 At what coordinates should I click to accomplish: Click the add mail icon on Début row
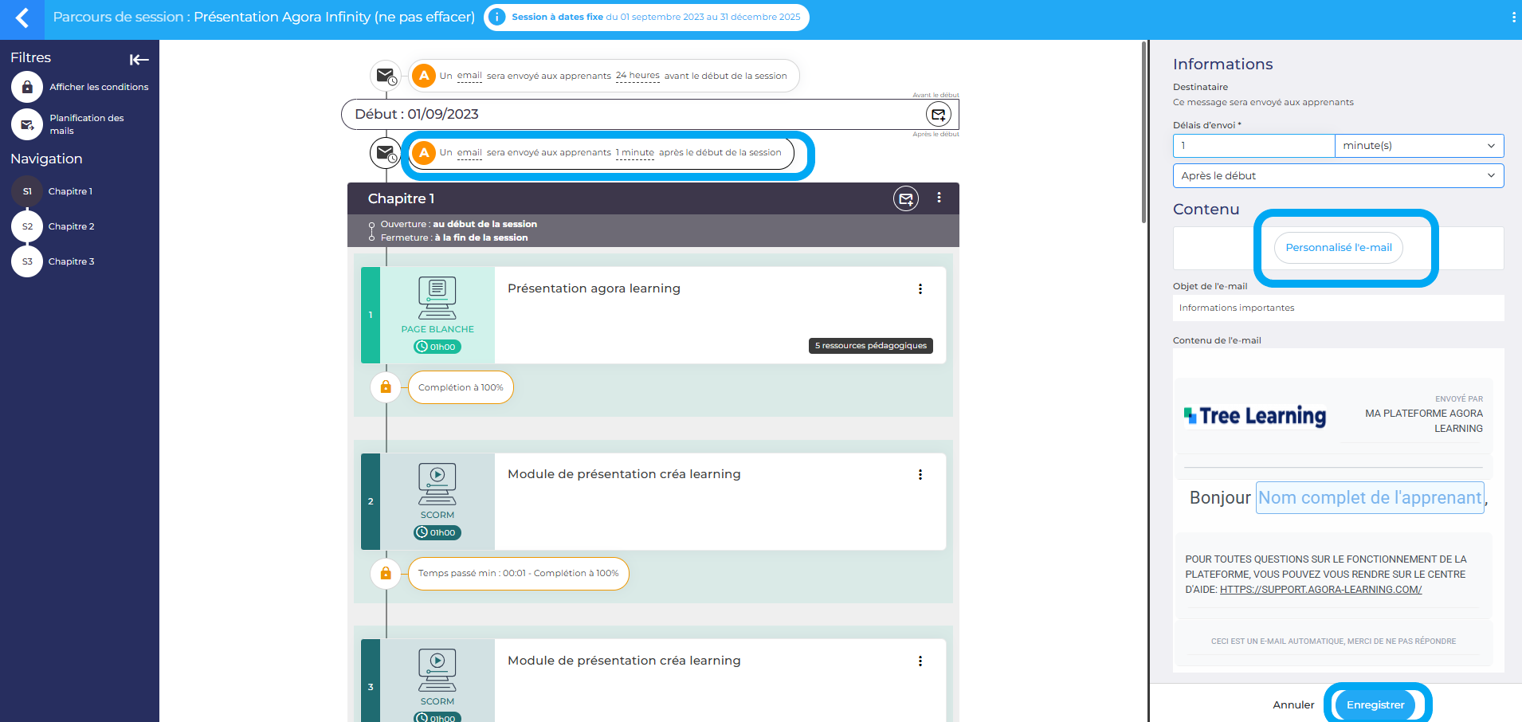coord(939,115)
